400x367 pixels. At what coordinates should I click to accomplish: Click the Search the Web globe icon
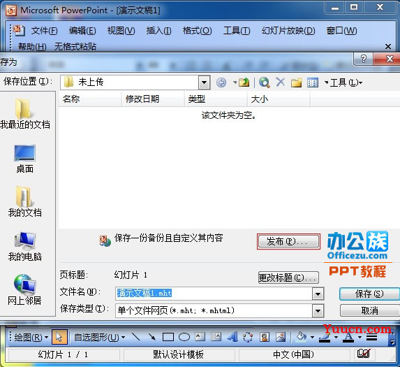[265, 82]
